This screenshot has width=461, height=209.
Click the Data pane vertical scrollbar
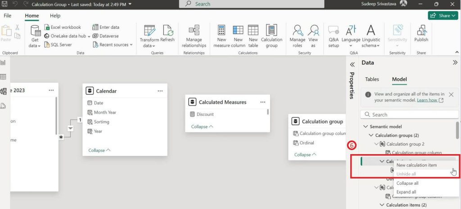click(457, 130)
